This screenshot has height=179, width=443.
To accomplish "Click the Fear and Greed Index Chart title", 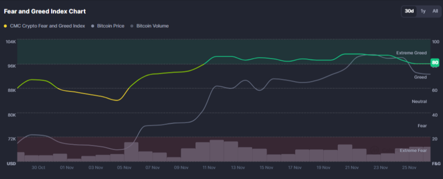I will click(x=45, y=11).
